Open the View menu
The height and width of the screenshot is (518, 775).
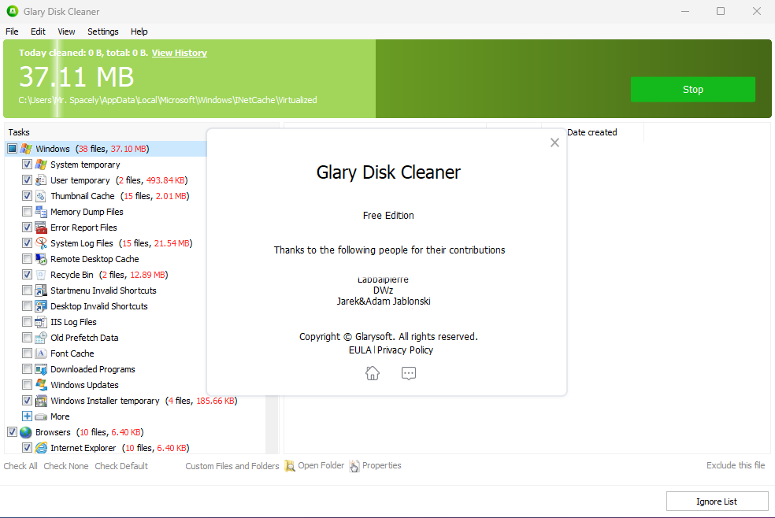[x=66, y=31]
